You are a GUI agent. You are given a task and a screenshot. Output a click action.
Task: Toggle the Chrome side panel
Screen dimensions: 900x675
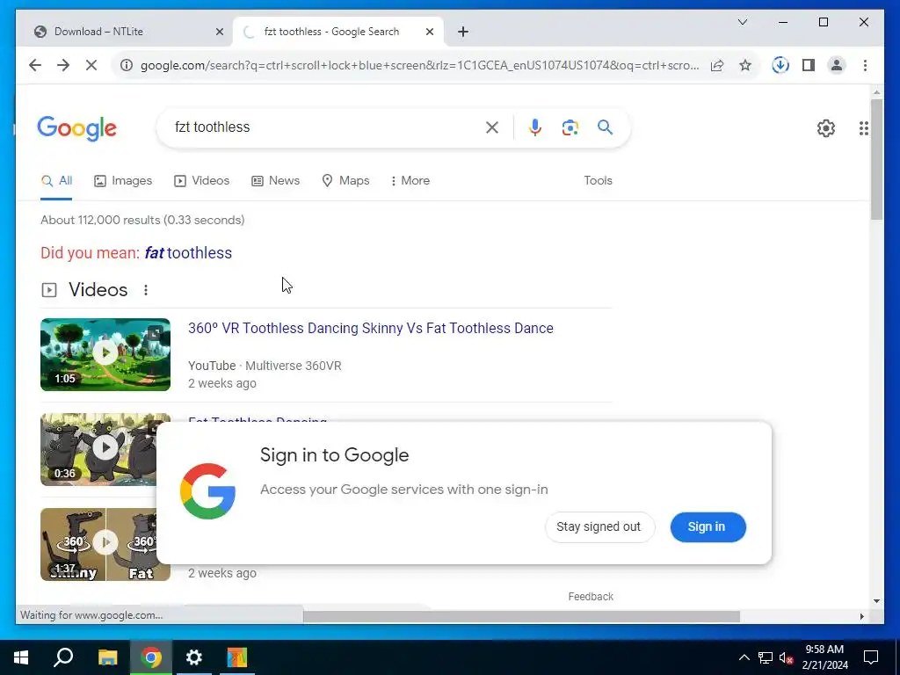(809, 65)
